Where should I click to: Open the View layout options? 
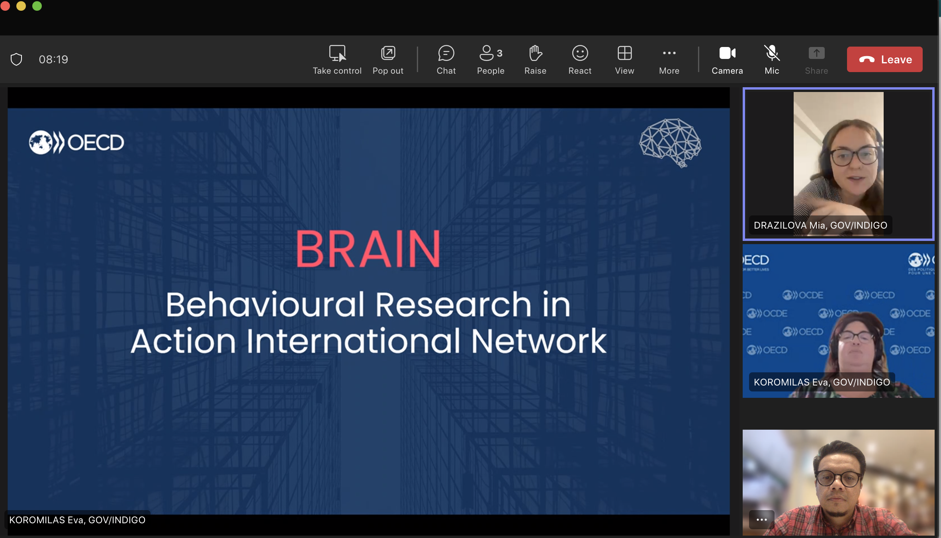(624, 60)
